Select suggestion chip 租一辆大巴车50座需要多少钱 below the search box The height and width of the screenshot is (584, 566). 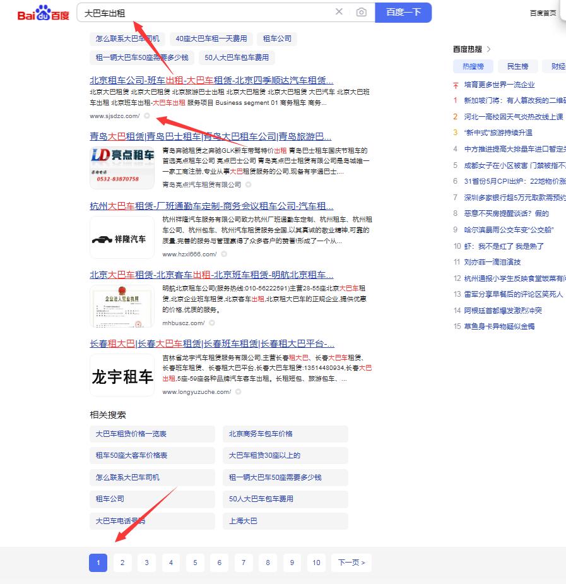[142, 57]
